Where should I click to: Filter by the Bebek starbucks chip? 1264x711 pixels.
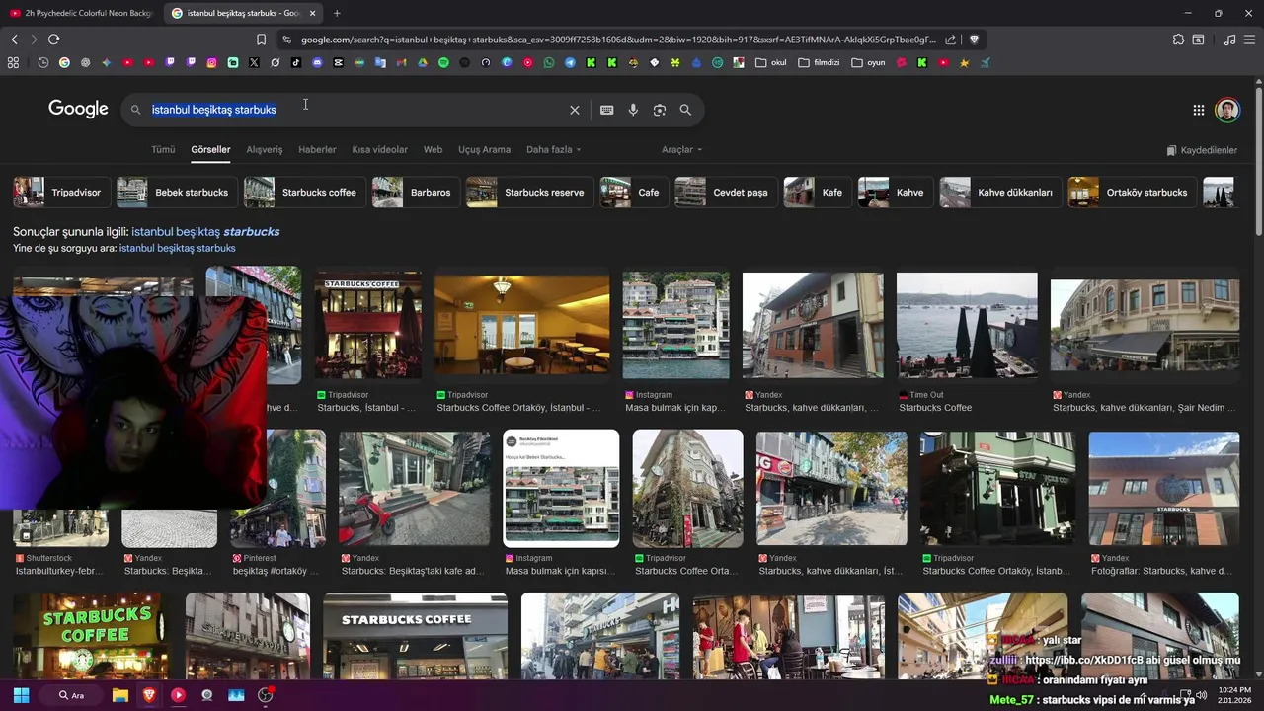point(177,192)
